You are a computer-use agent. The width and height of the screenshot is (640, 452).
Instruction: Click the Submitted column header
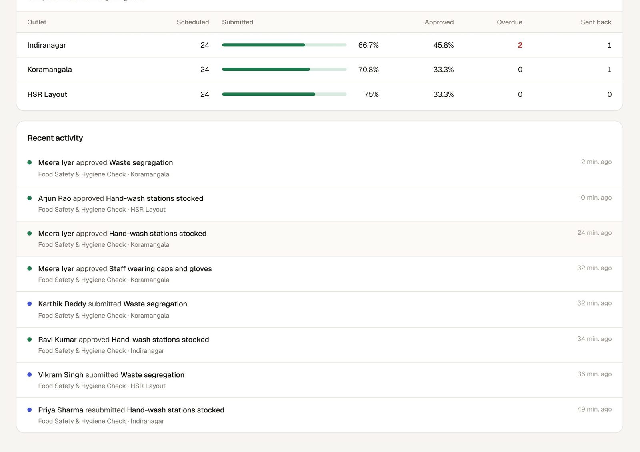coord(238,22)
